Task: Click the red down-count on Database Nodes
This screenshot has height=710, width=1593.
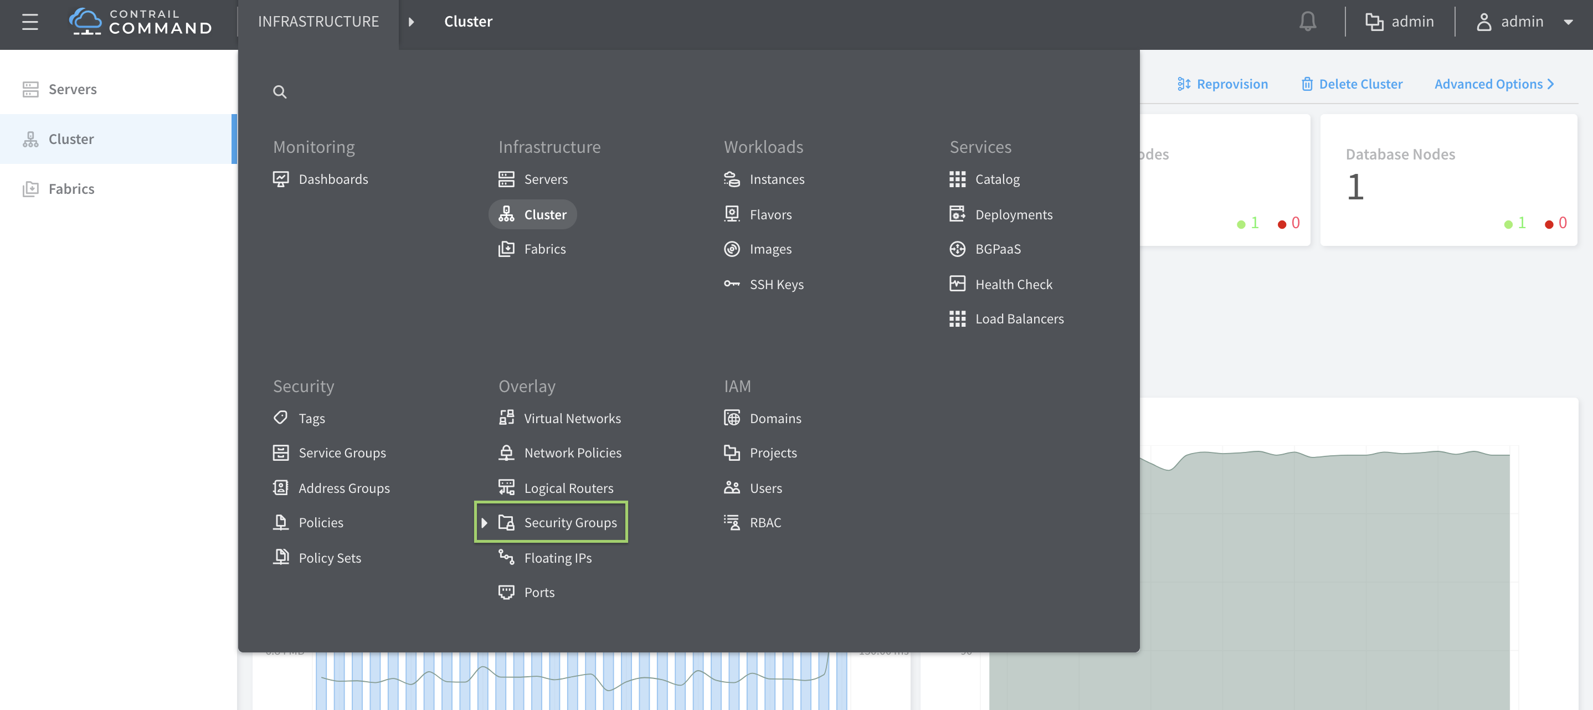Action: (x=1555, y=223)
